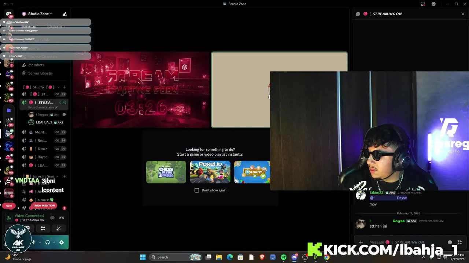Open the Activities launcher icon
Screen dimensions: 469x263
click(x=43, y=228)
